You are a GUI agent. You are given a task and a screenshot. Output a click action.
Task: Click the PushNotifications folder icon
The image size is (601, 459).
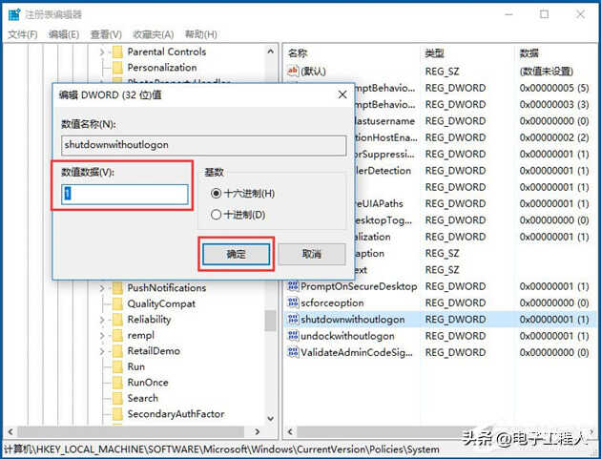coord(117,287)
